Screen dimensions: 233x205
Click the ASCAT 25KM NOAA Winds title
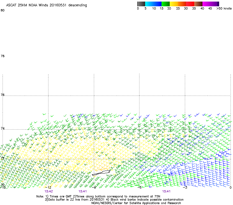[x=46, y=5]
